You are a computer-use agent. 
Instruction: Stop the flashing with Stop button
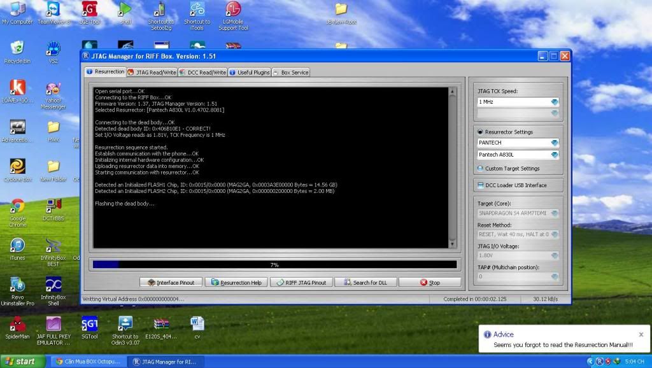coord(430,282)
